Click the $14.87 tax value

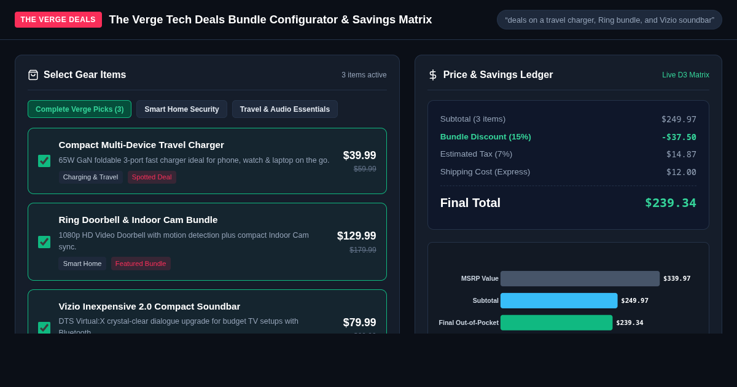681,154
